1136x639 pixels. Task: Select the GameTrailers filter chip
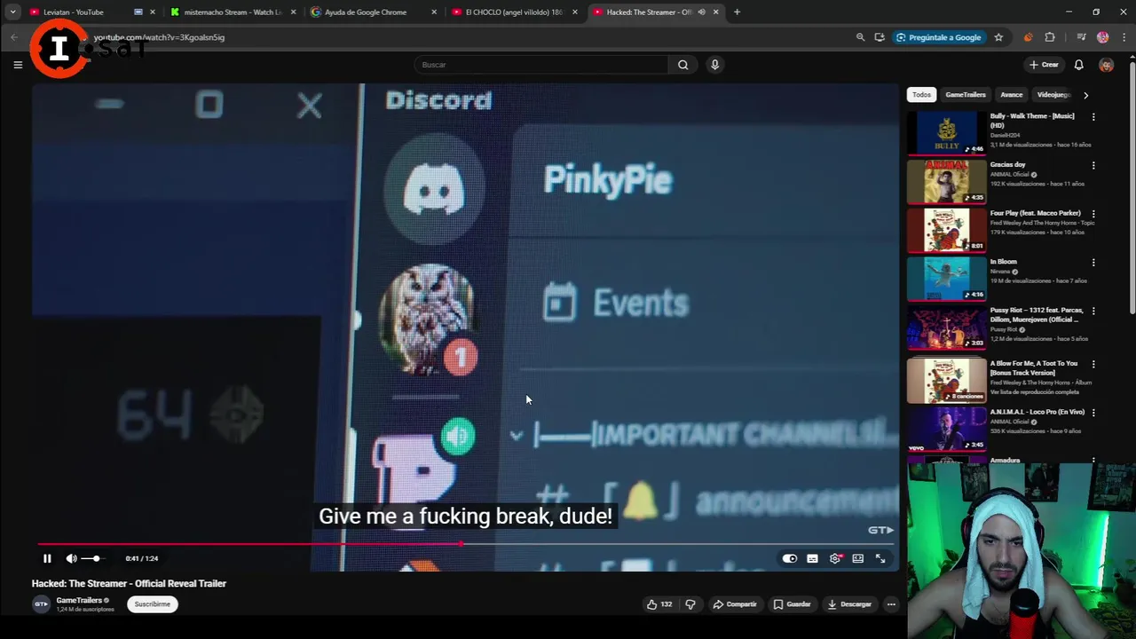tap(966, 94)
